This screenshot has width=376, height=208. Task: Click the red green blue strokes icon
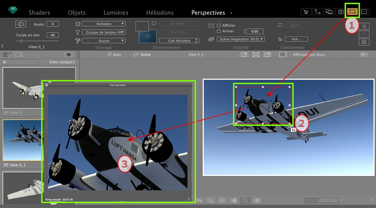point(364,34)
